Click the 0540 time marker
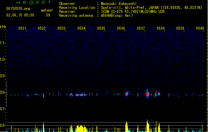 pyautogui.click(x=200, y=28)
